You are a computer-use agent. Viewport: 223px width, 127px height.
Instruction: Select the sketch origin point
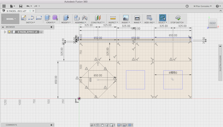pos(79,98)
